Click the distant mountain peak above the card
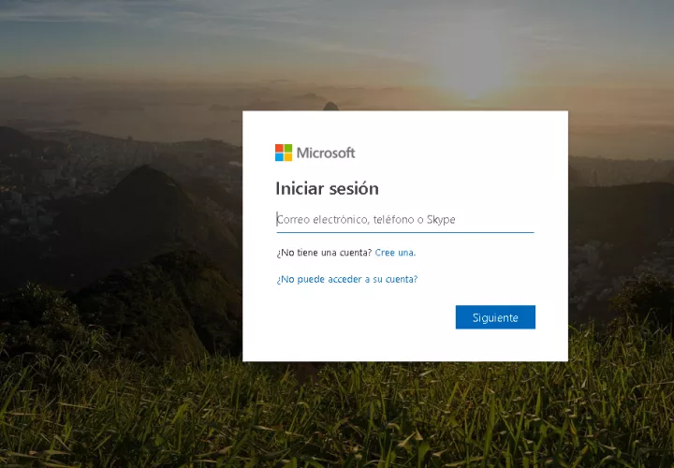 pos(330,106)
